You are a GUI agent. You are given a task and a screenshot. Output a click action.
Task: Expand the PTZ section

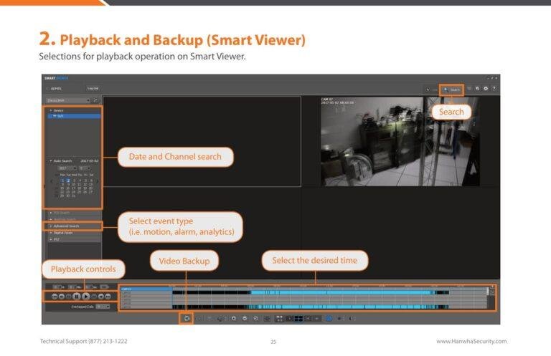click(74, 239)
